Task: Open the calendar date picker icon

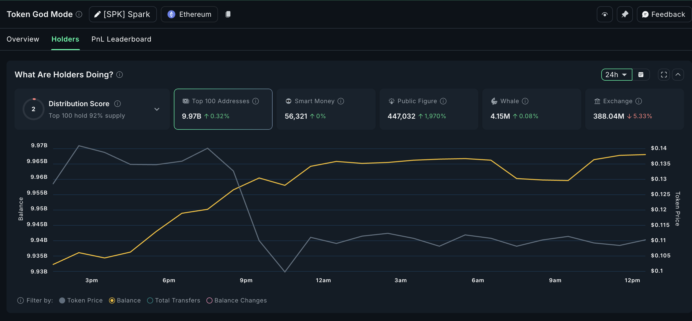Action: click(x=641, y=75)
